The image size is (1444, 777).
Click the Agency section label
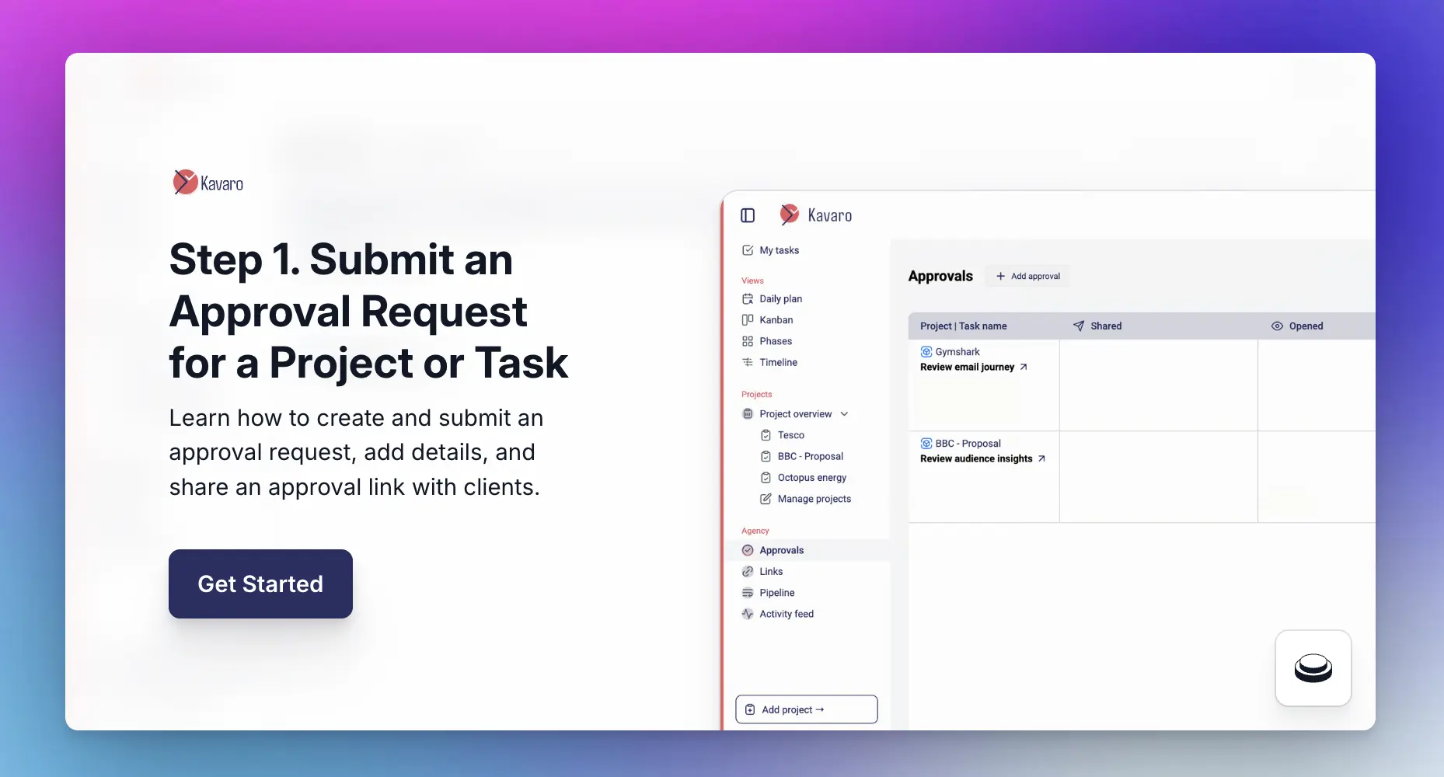(755, 531)
